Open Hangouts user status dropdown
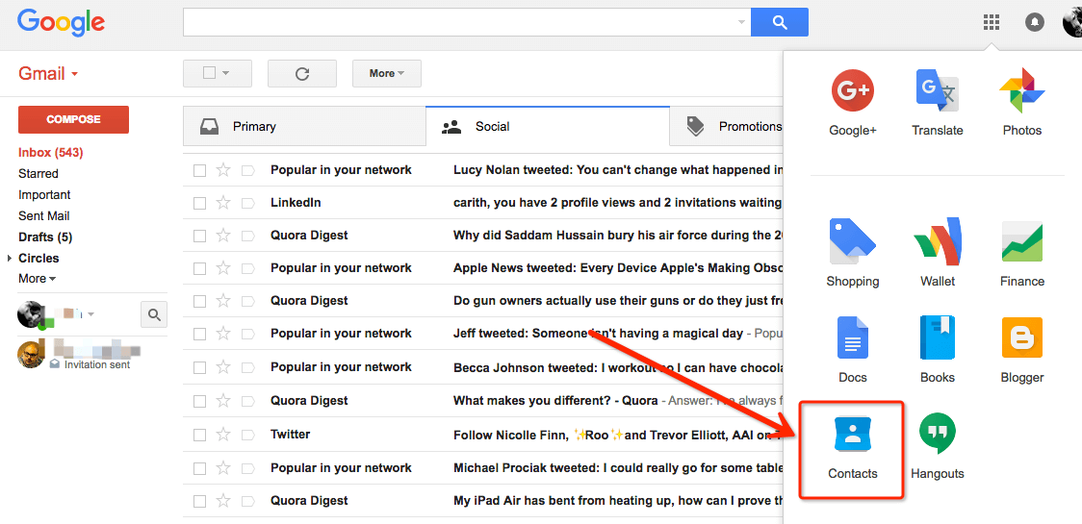 pyautogui.click(x=91, y=314)
